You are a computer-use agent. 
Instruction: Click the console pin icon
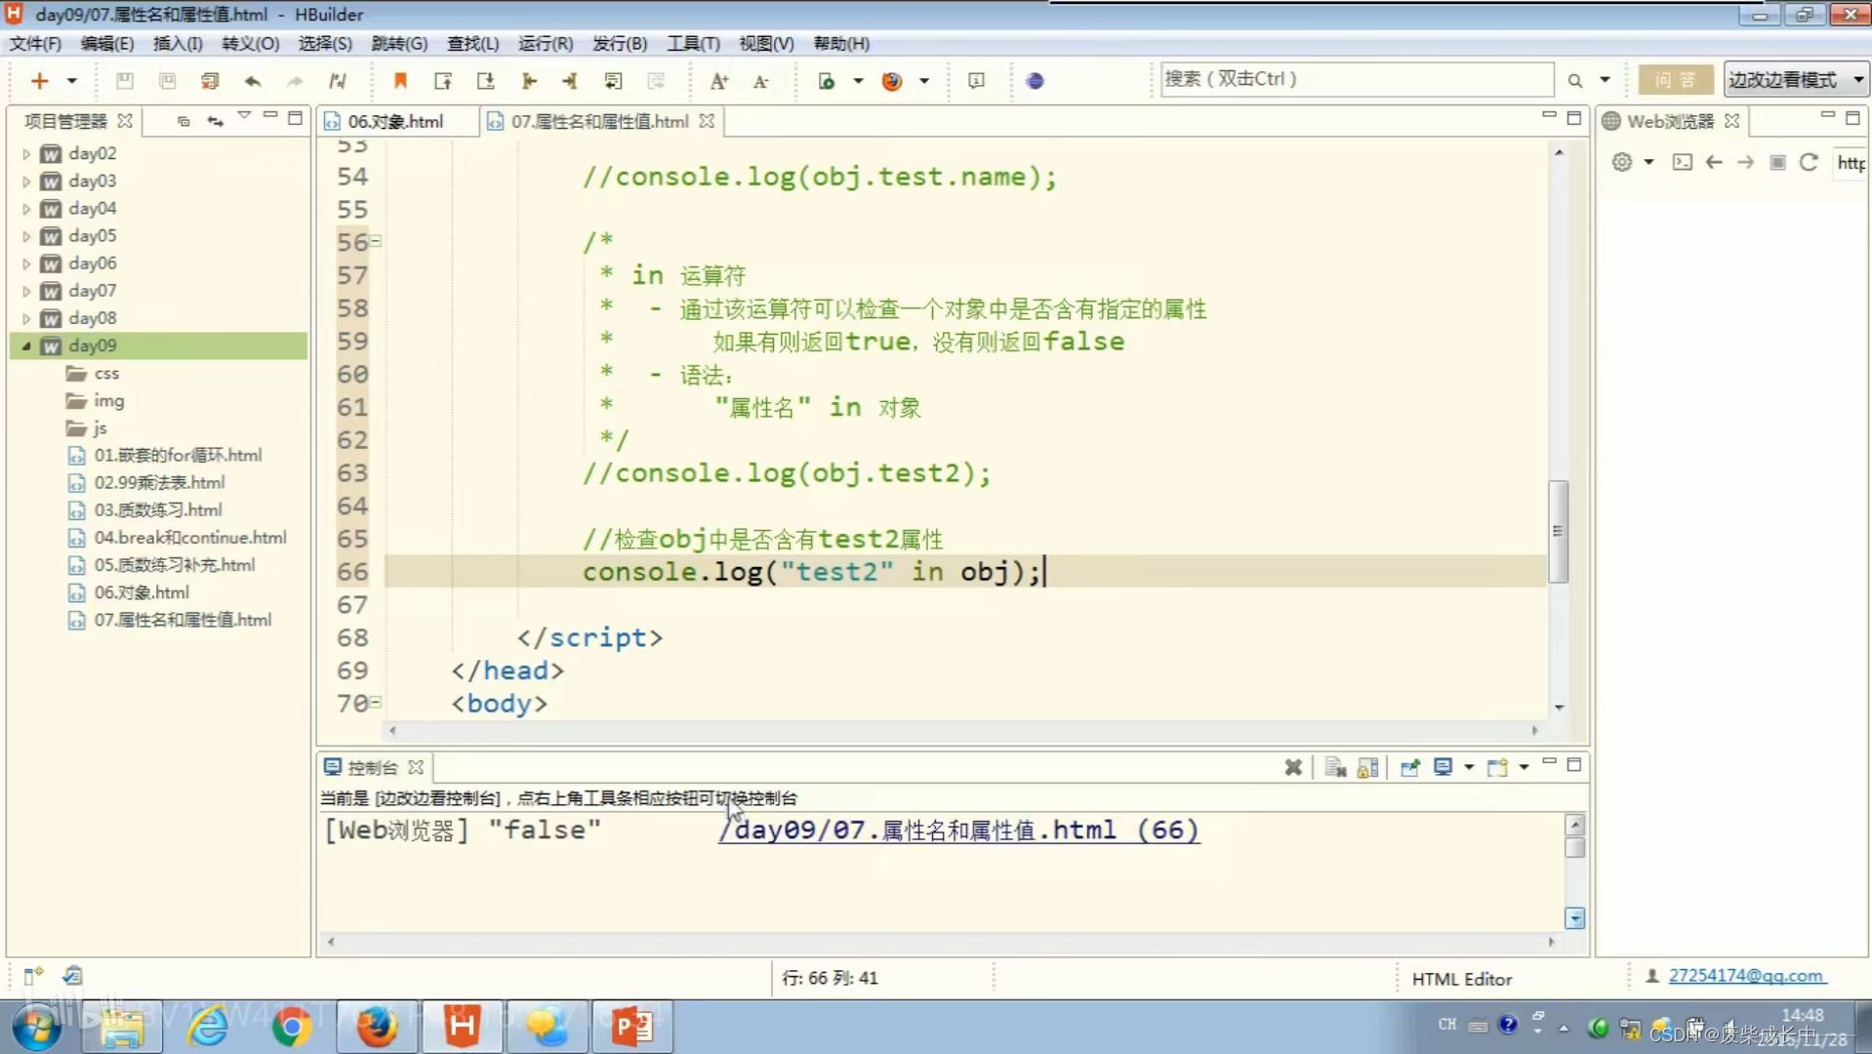pyautogui.click(x=1409, y=767)
